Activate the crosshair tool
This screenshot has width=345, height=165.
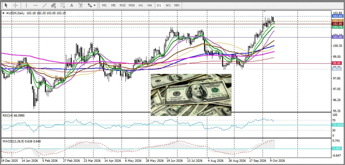click(x=15, y=5)
